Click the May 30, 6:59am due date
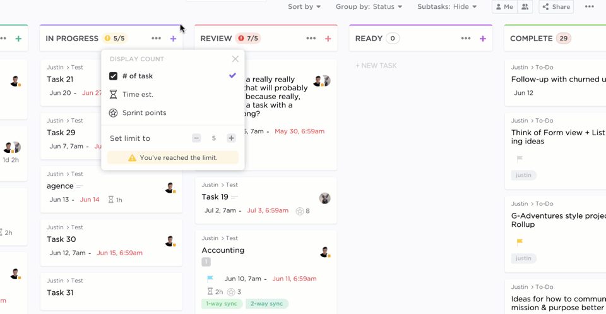The width and height of the screenshot is (606, 314). 299,131
